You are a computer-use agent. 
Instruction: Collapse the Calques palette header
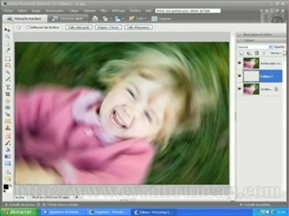(x=239, y=40)
